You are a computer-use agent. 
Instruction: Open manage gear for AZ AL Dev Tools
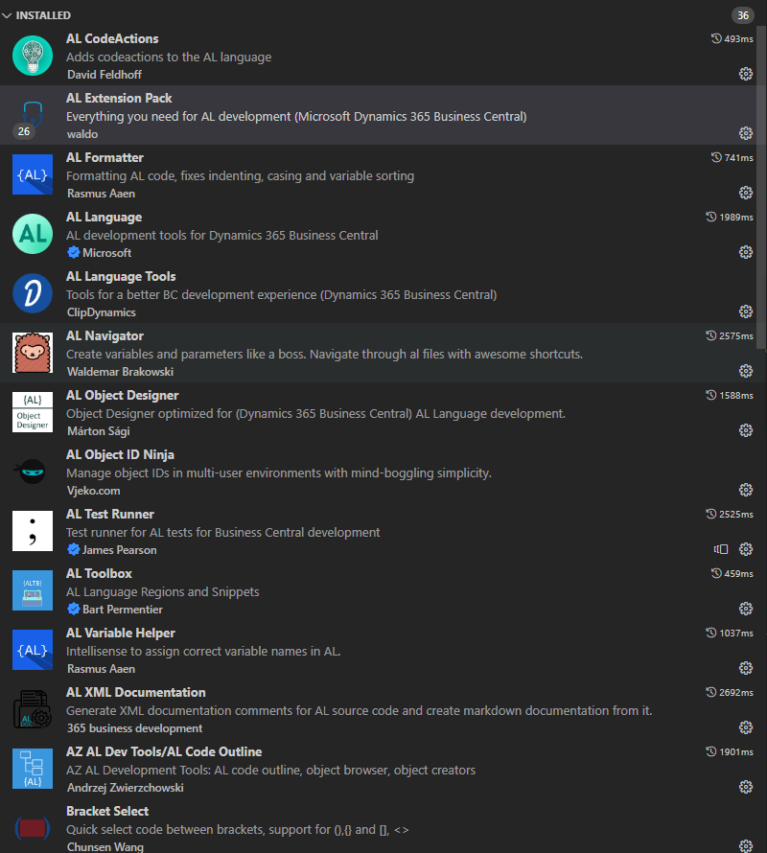tap(746, 787)
